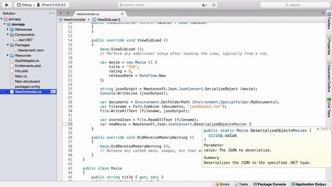Click the References folder icon
Screen dimensions: 332x187
[12, 29]
